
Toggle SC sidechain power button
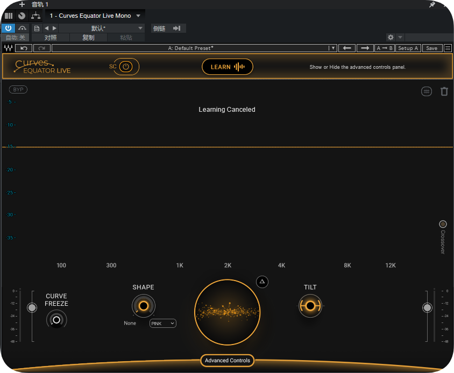pos(126,67)
